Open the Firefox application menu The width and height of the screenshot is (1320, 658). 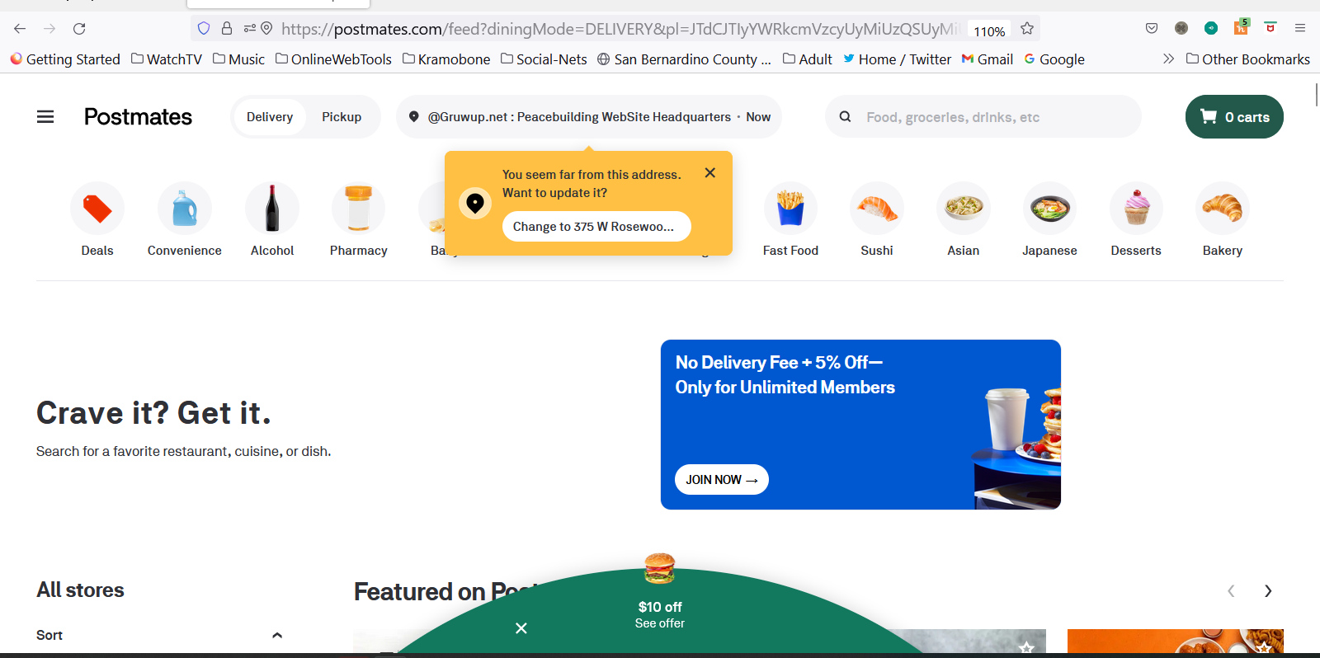tap(1300, 28)
